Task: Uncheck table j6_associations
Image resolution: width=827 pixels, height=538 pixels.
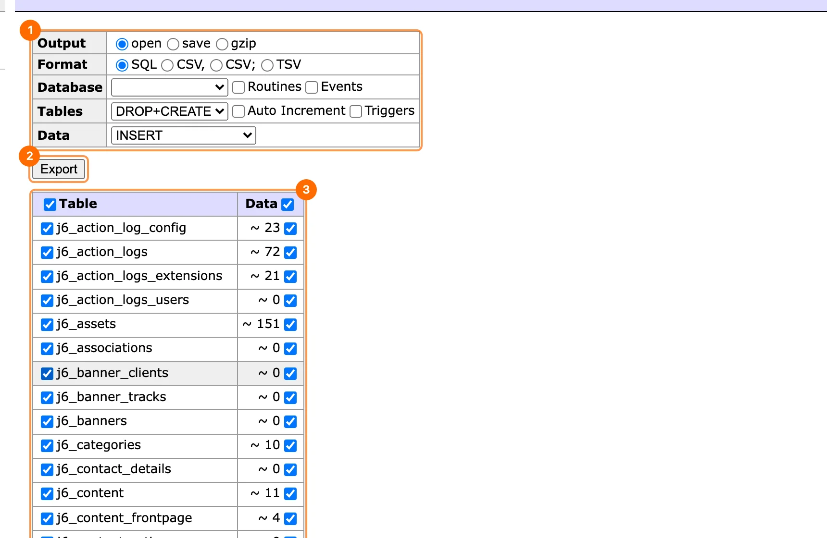Action: [47, 349]
